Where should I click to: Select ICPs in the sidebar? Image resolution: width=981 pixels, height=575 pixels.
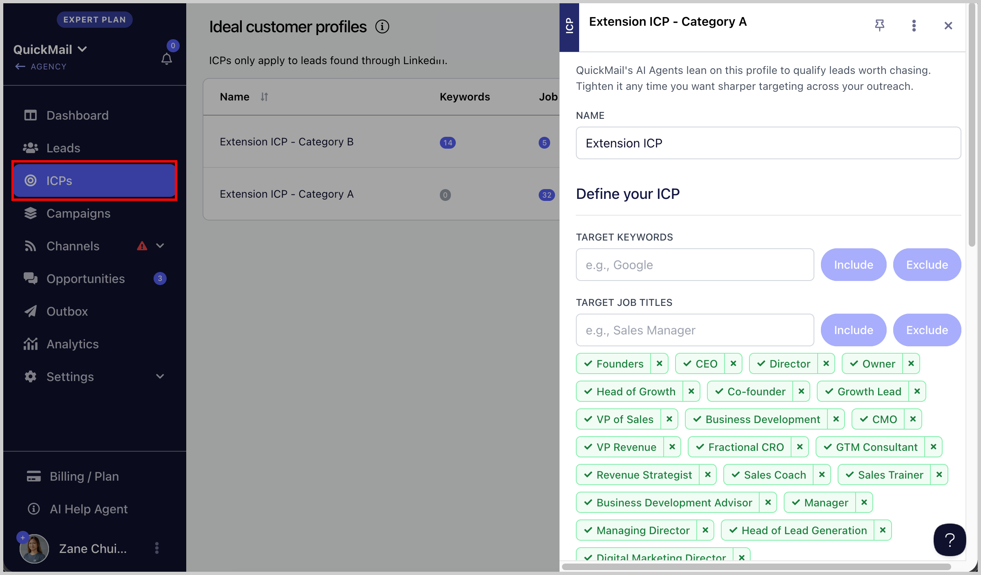click(x=95, y=181)
